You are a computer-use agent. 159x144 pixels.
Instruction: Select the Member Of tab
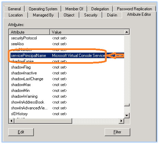click(74, 9)
